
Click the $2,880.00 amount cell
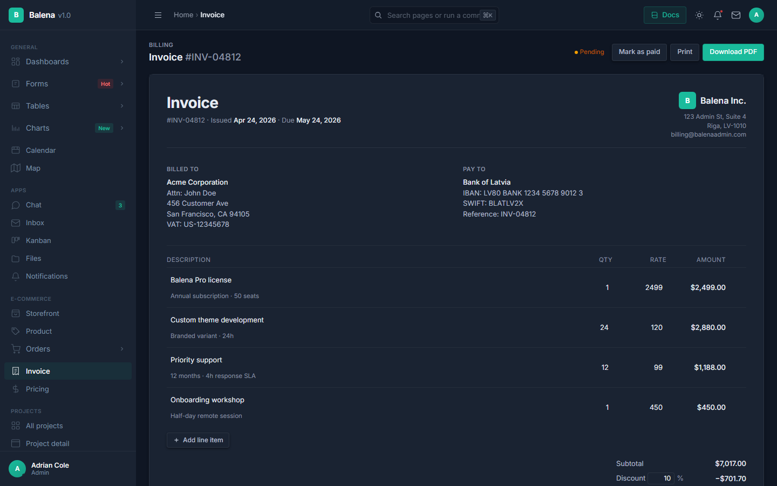708,327
